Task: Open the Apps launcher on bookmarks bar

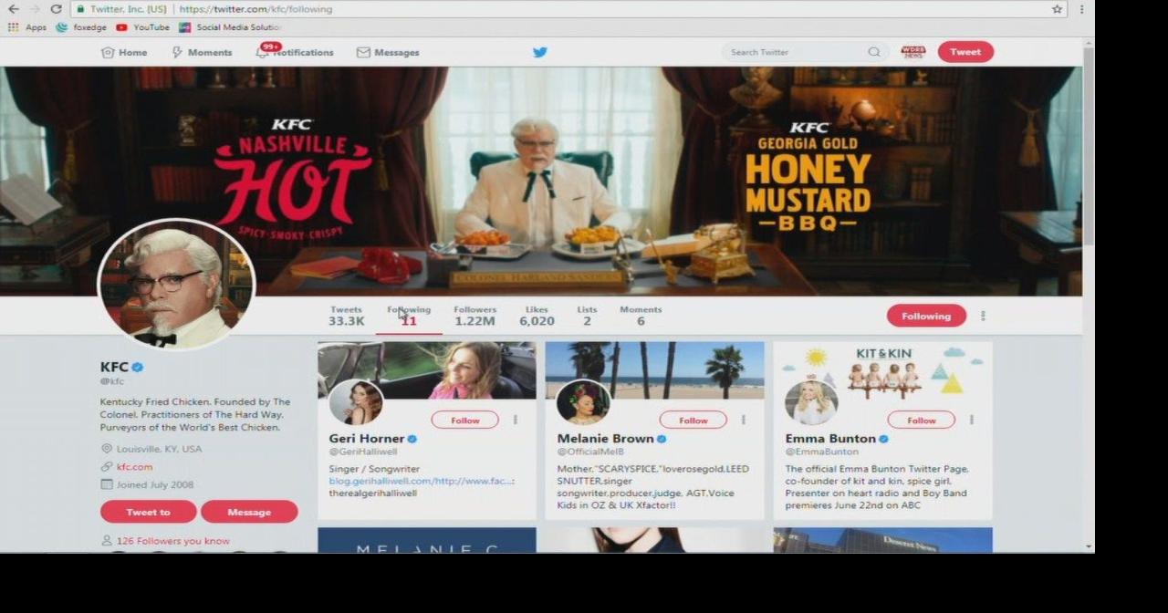Action: [x=13, y=26]
